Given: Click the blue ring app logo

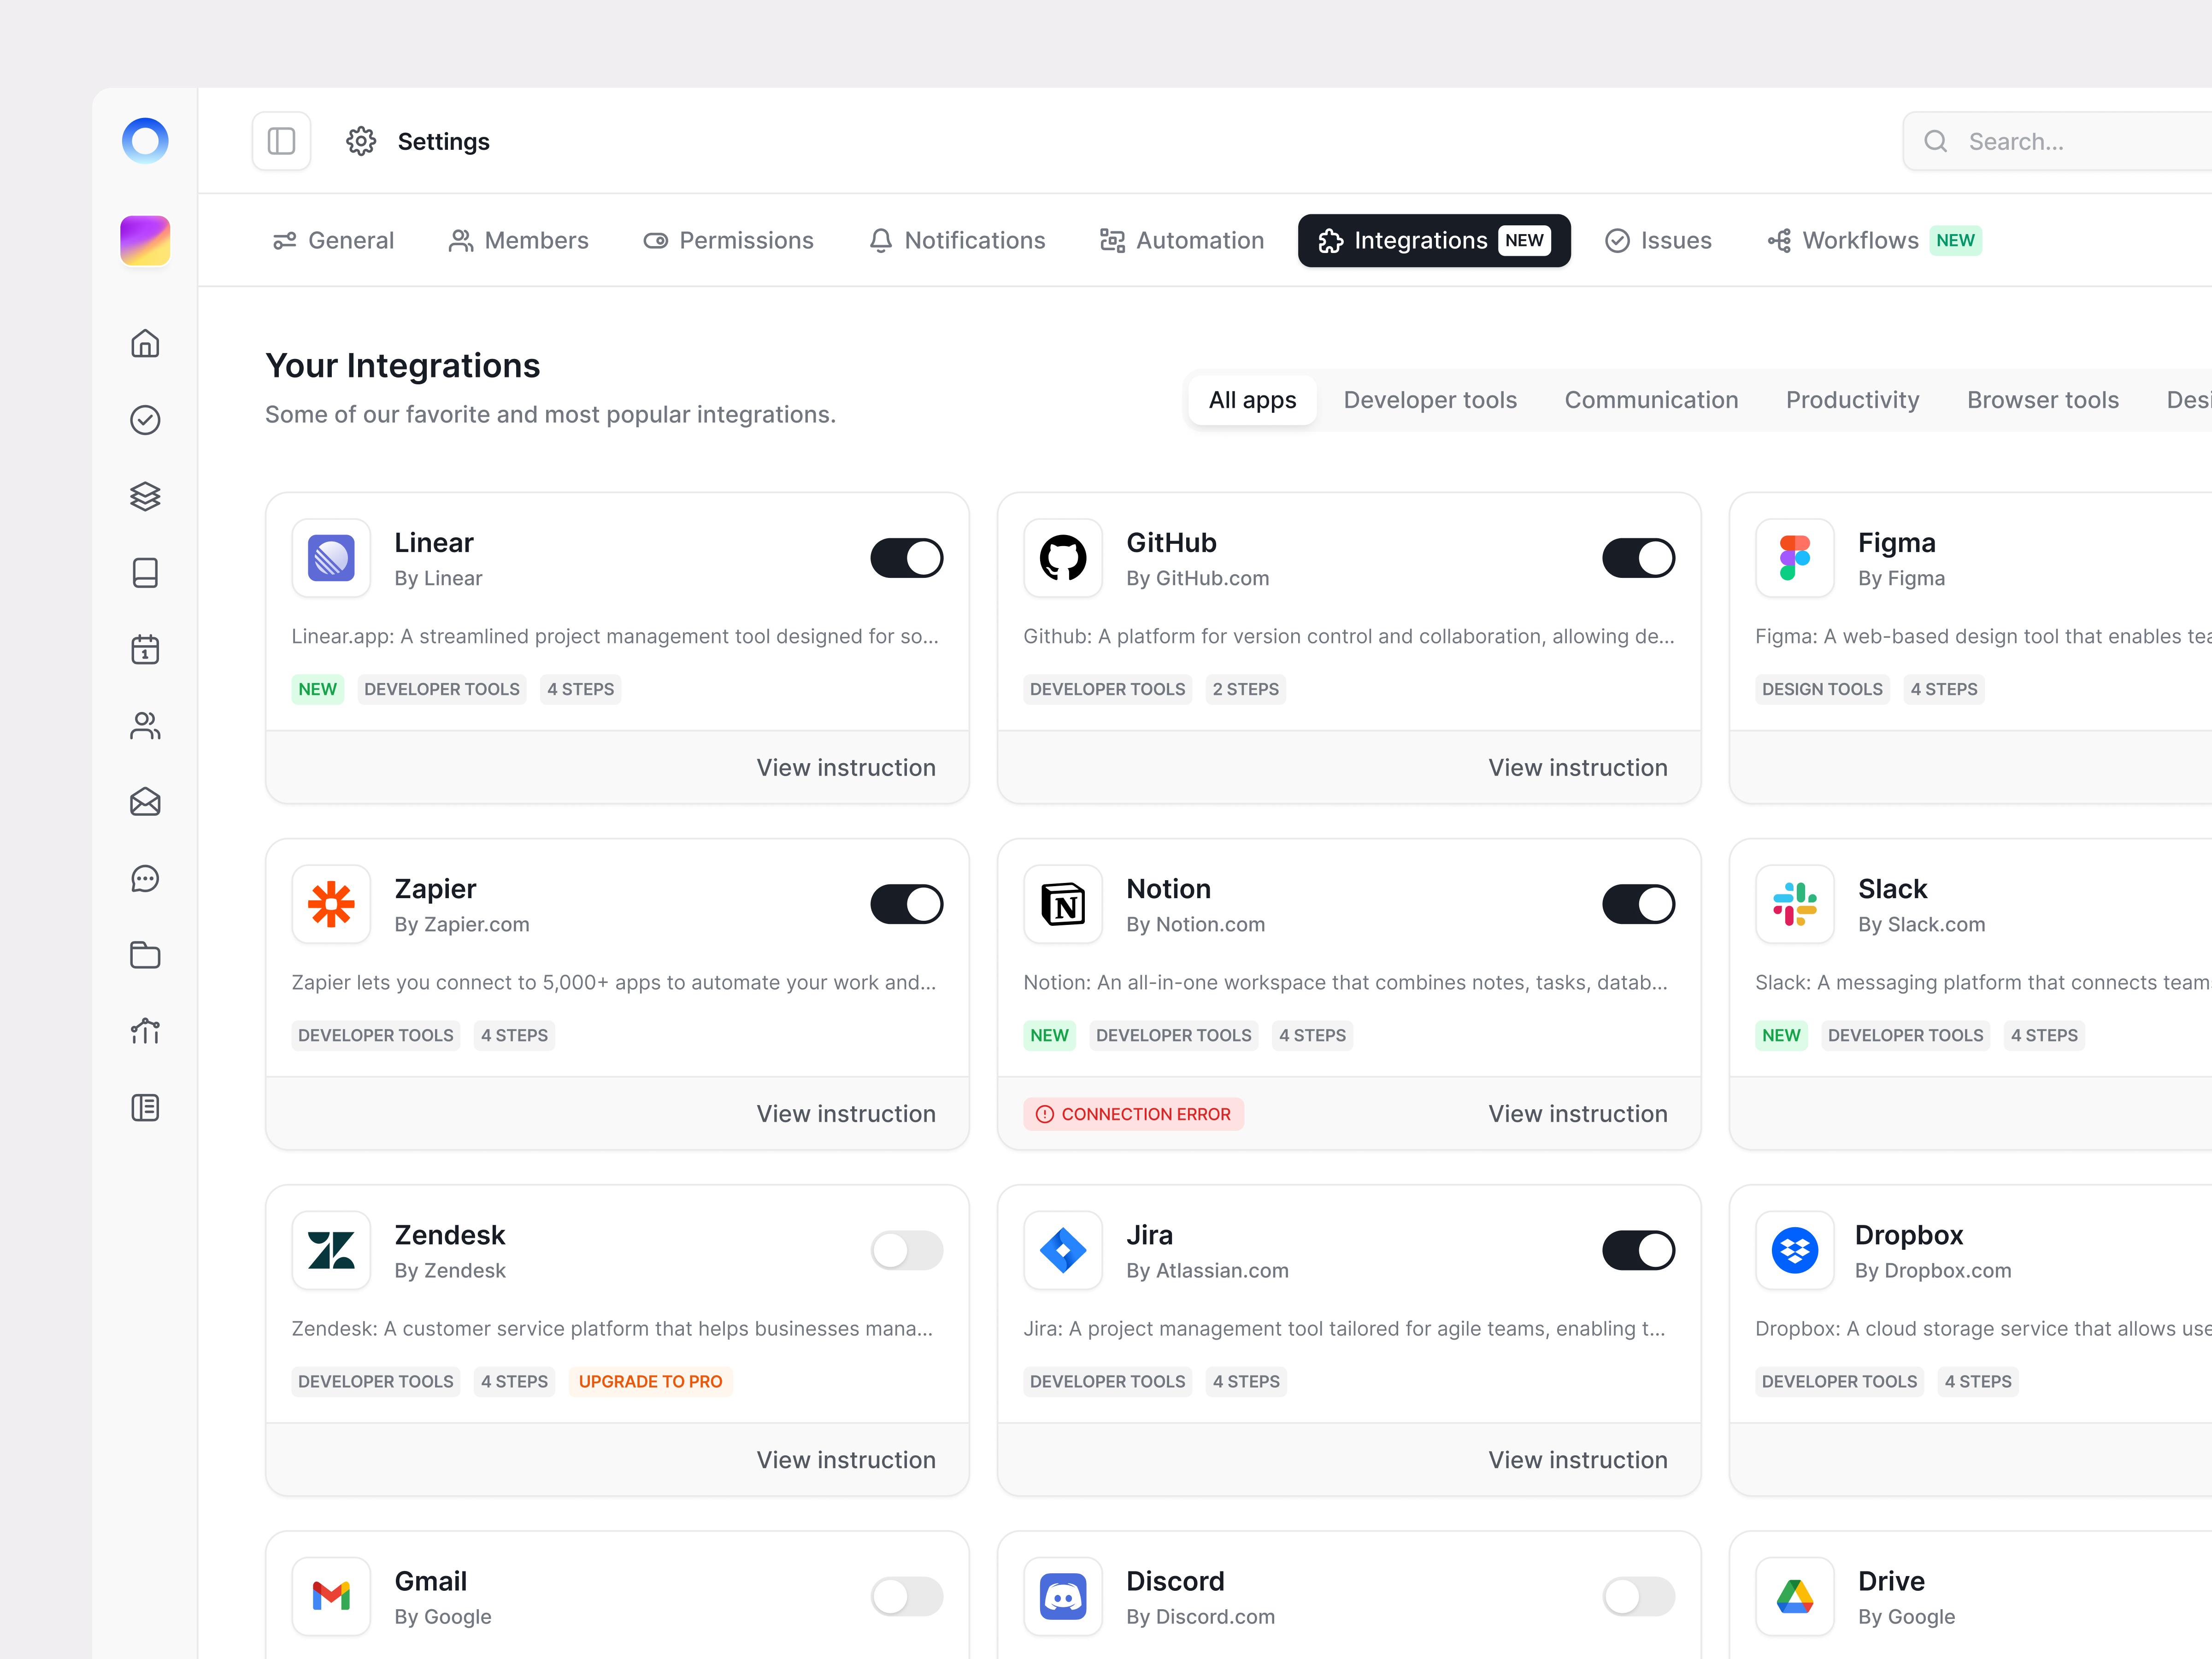Looking at the screenshot, I should tap(145, 140).
